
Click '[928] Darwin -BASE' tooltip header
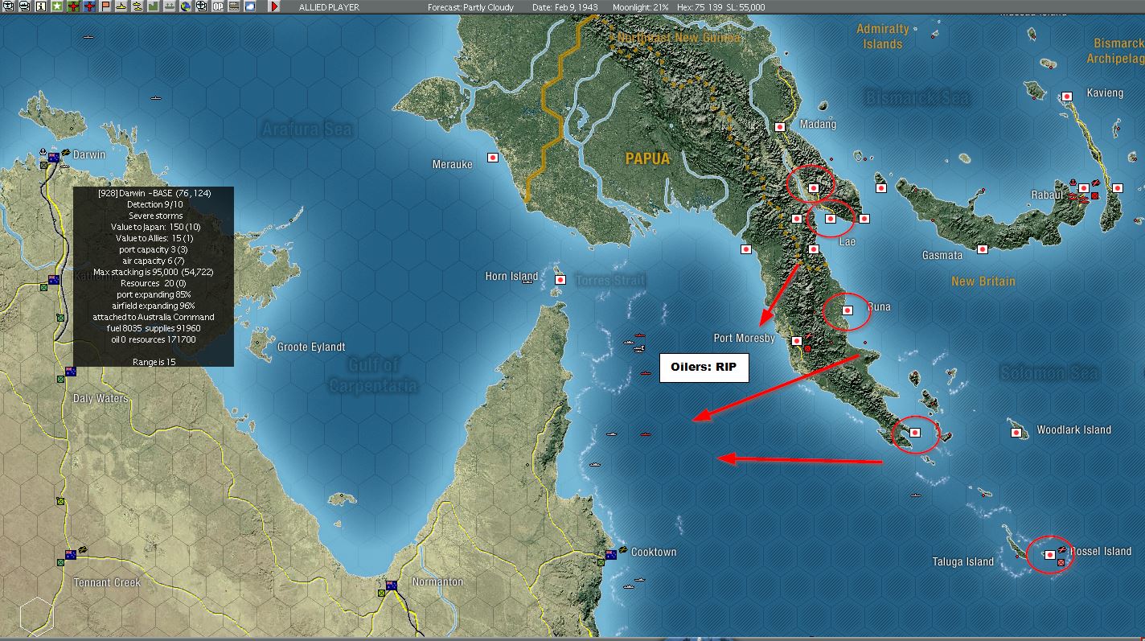point(154,193)
